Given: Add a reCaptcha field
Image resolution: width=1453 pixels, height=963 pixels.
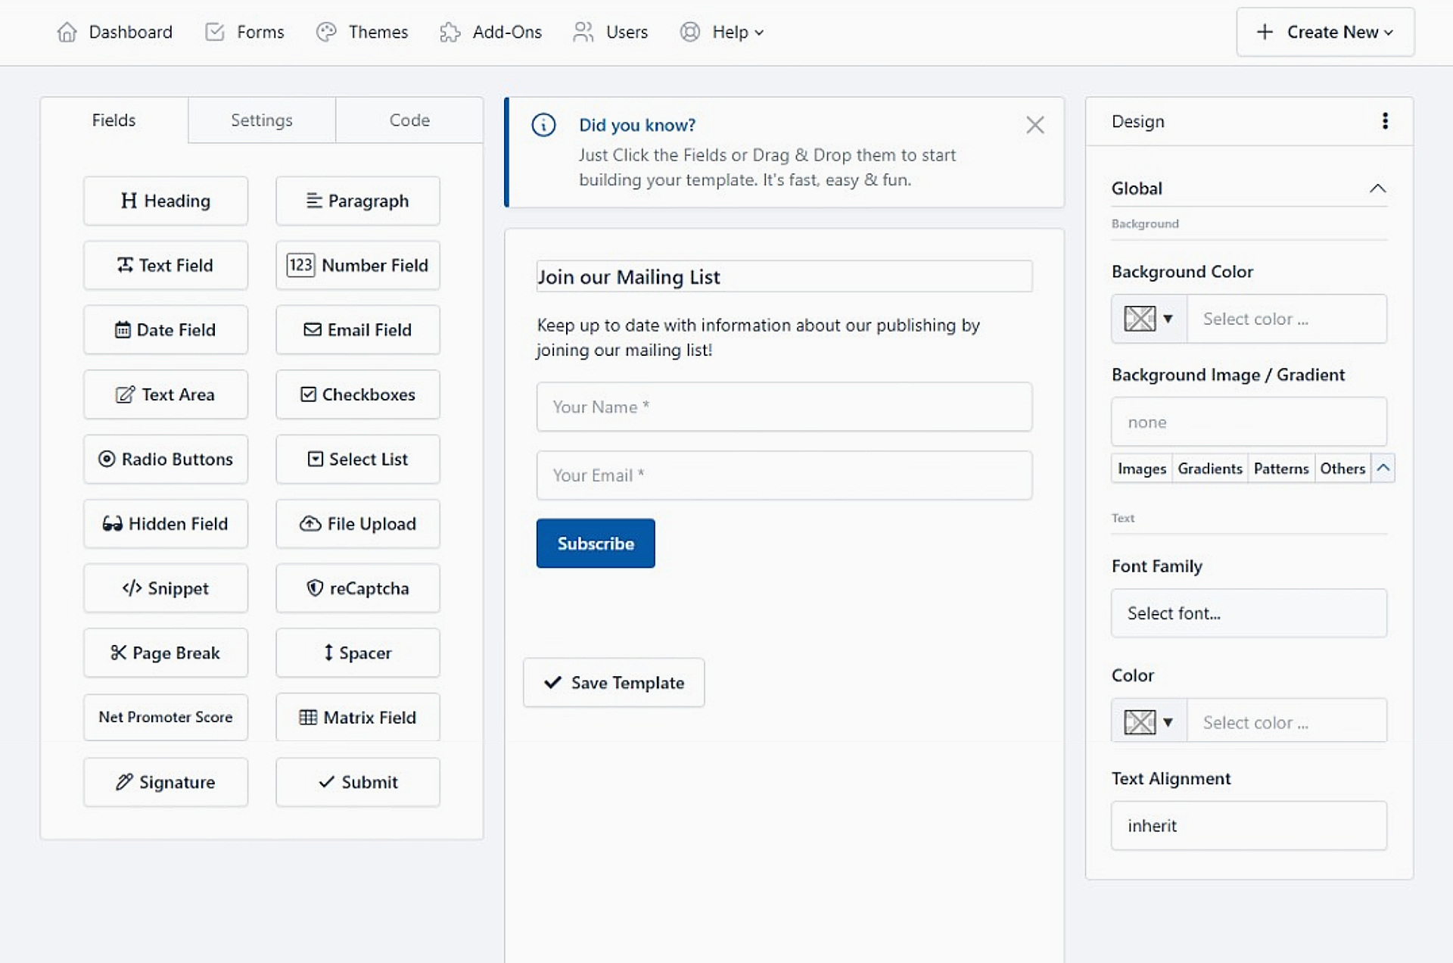Looking at the screenshot, I should pos(357,588).
